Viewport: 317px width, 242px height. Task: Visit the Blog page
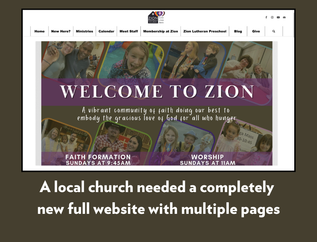pyautogui.click(x=238, y=32)
